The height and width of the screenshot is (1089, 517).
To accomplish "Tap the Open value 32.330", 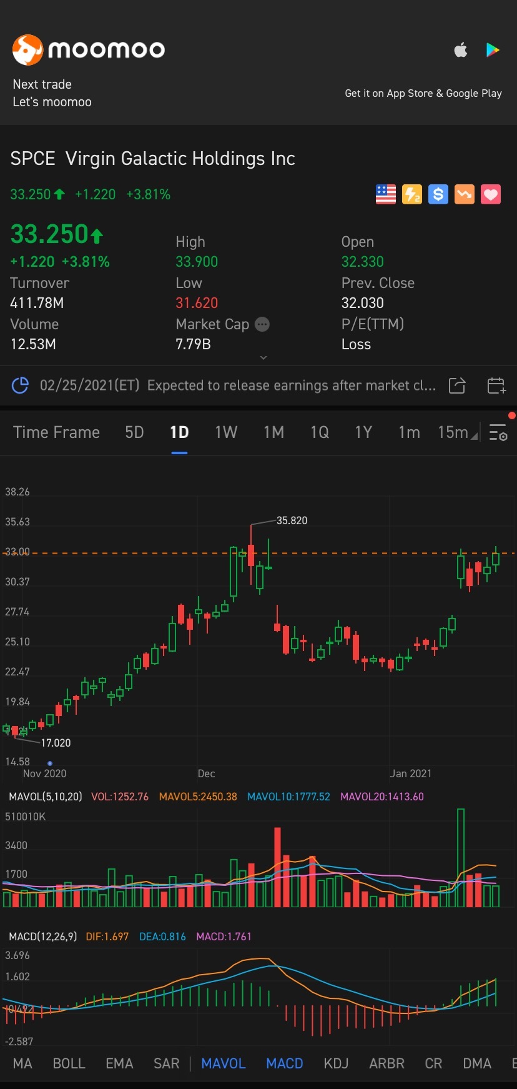I will pos(363,262).
